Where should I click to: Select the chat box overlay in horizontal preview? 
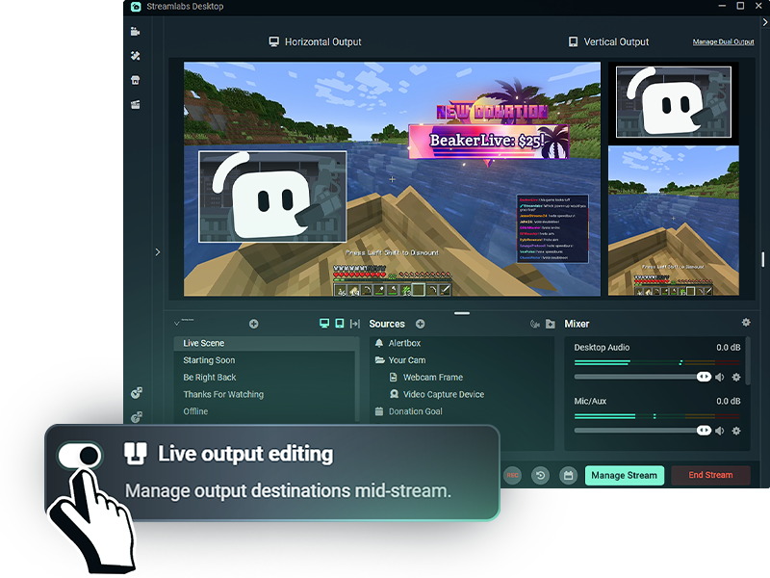552,229
